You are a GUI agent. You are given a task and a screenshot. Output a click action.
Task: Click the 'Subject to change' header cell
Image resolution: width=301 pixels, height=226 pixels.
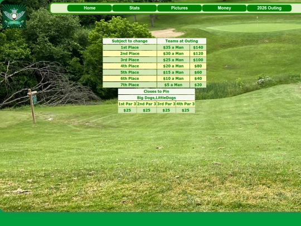tap(130, 41)
